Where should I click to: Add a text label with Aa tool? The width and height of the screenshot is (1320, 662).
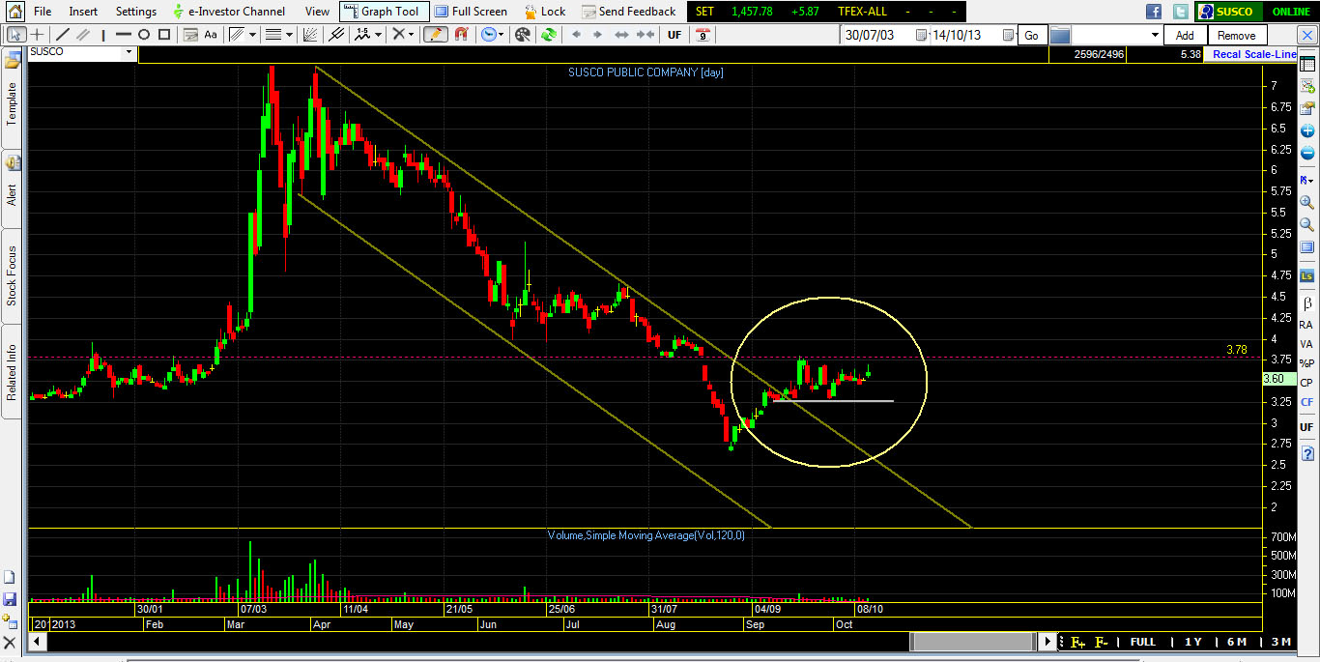(x=211, y=35)
